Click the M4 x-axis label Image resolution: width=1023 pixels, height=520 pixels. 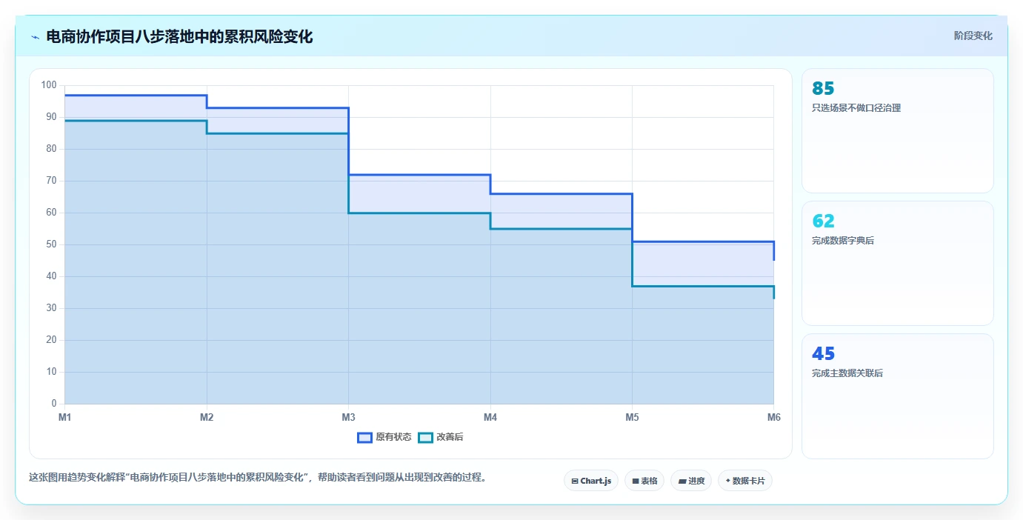click(x=490, y=418)
